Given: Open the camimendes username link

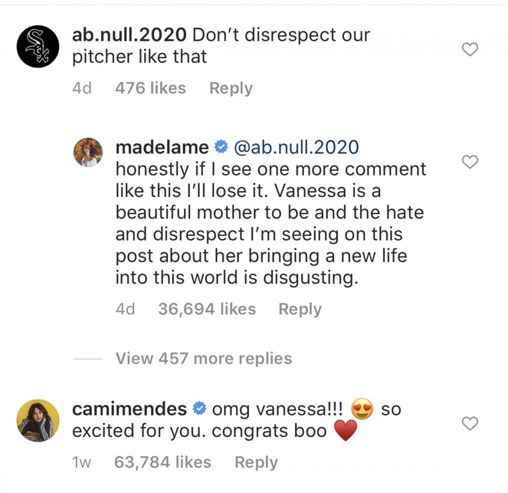Looking at the screenshot, I should click(x=129, y=408).
